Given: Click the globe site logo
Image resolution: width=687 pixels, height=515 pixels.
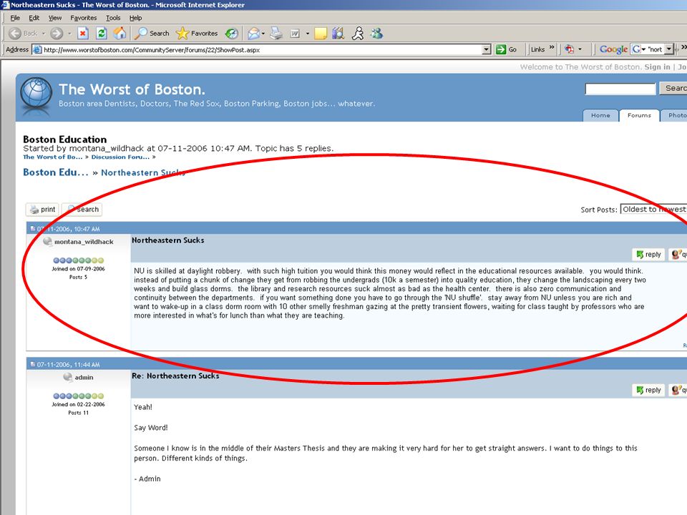Looking at the screenshot, I should (x=36, y=94).
